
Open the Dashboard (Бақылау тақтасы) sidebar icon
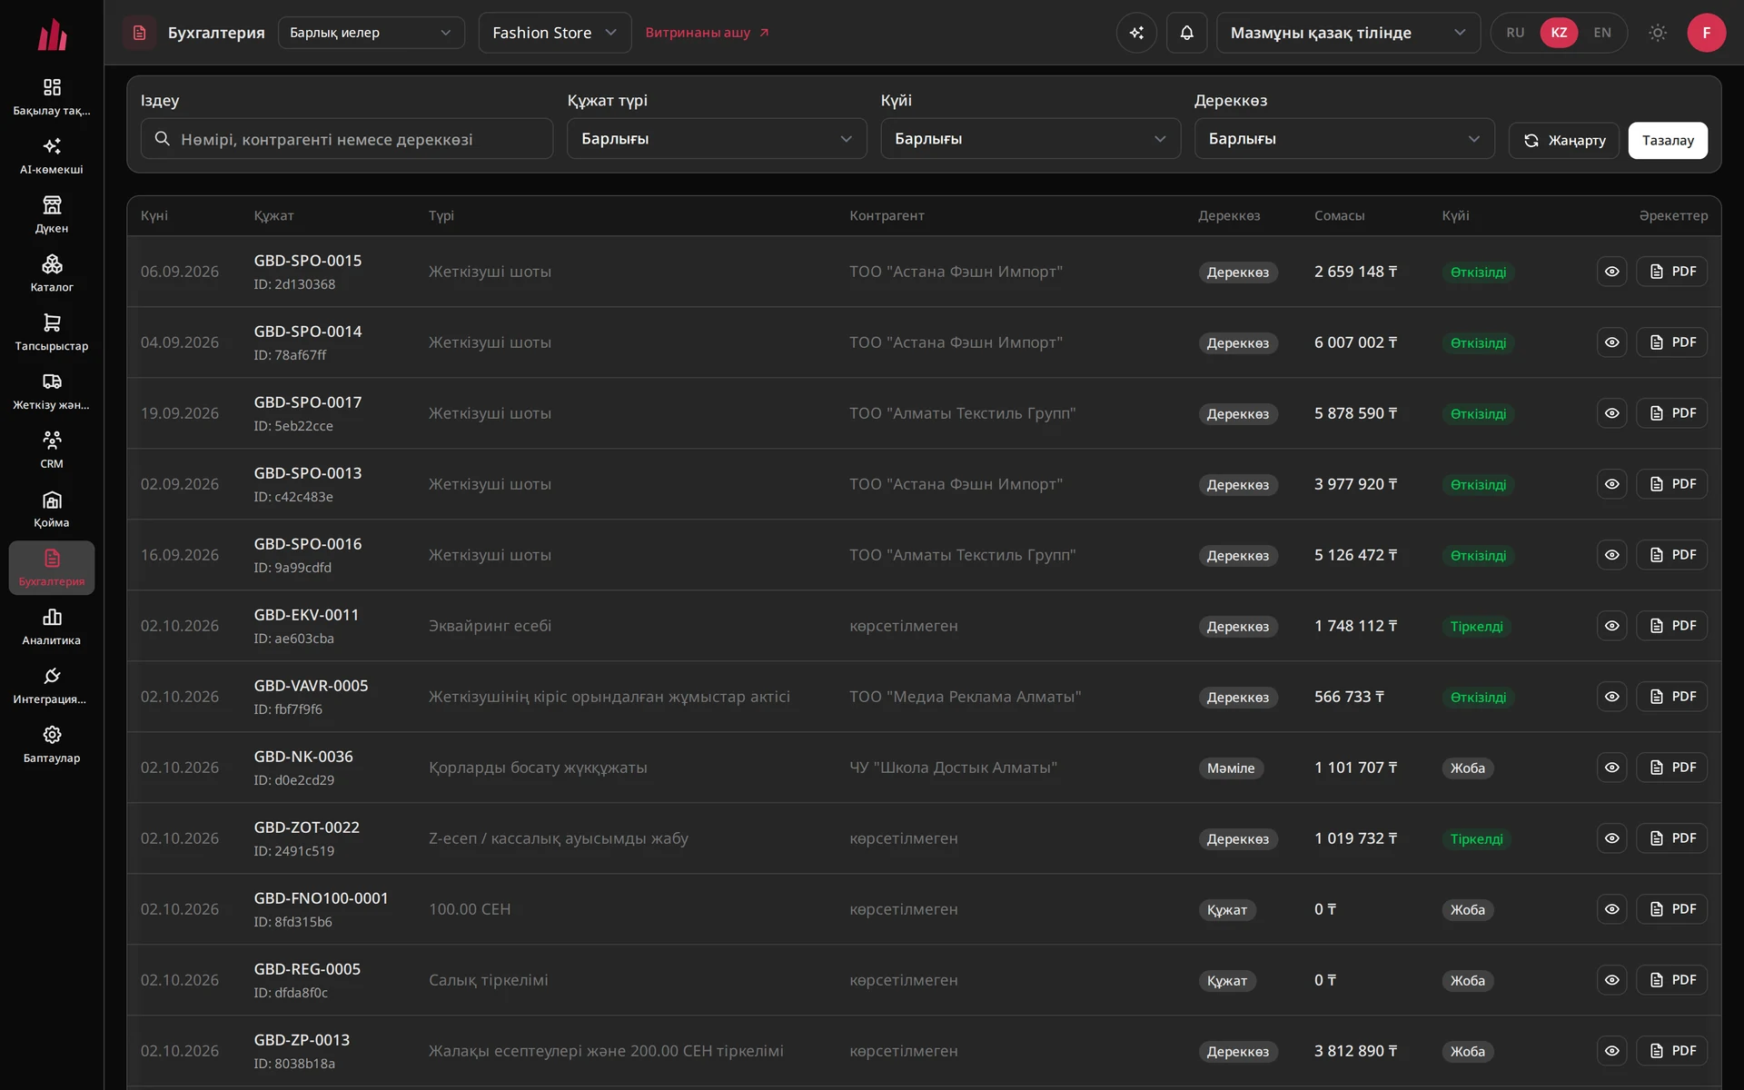52,97
